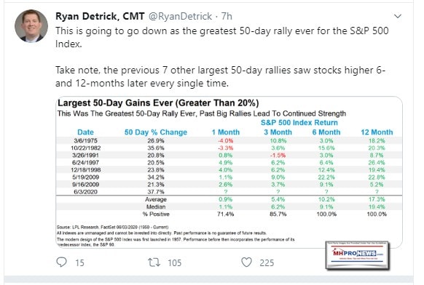Open the 7h tweet timestamp
The height and width of the screenshot is (285, 424).
coord(227,16)
